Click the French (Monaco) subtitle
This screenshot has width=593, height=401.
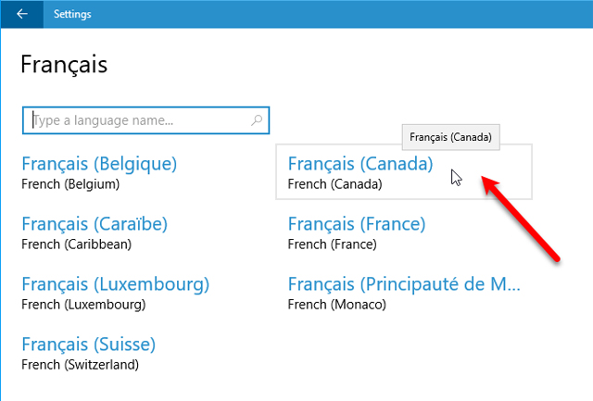point(337,305)
